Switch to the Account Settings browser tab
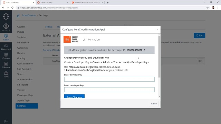221x124 pixels. tap(18, 2)
